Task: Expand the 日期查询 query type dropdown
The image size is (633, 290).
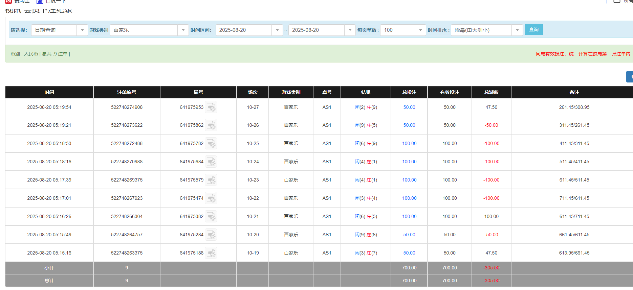Action: 82,30
